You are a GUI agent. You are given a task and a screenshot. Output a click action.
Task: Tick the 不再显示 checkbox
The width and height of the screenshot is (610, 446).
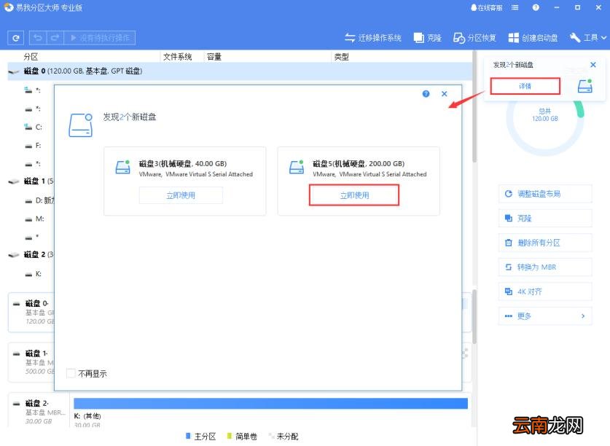pos(71,373)
